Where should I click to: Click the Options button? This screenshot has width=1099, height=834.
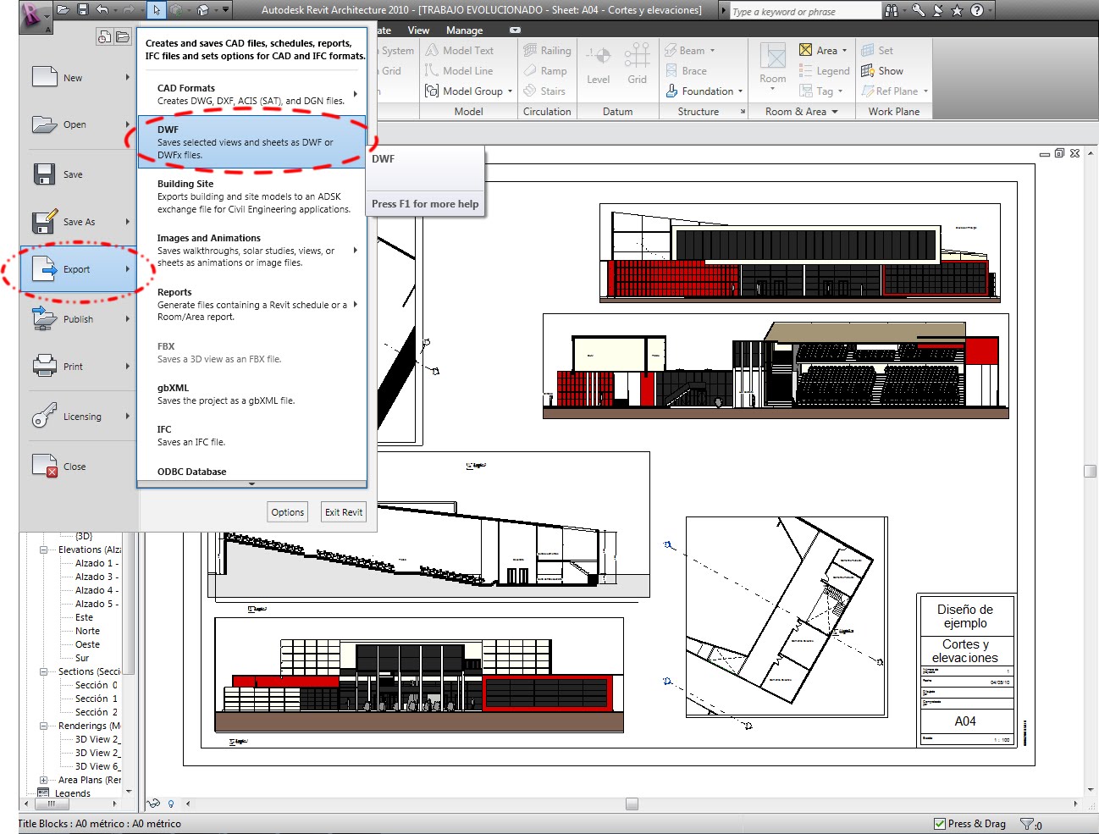click(288, 512)
